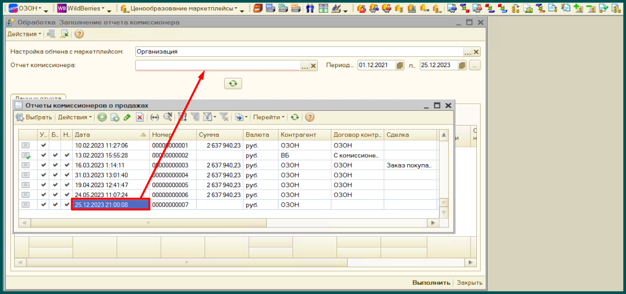Open help in Отчеты комиссионеров toolbar

[310, 117]
